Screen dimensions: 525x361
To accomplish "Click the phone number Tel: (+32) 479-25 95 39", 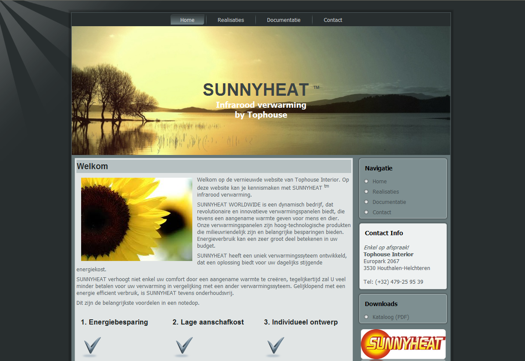I will pos(393,282).
